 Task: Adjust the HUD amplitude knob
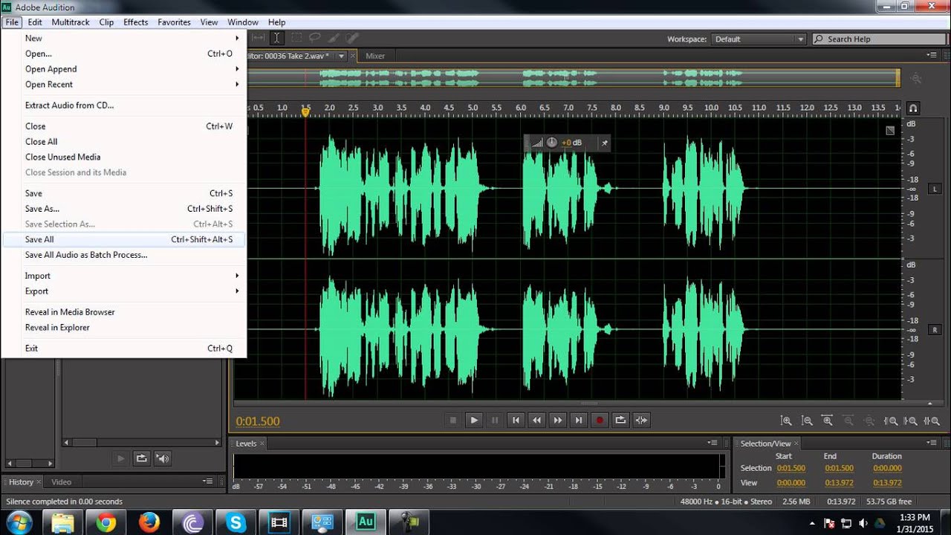tap(551, 143)
